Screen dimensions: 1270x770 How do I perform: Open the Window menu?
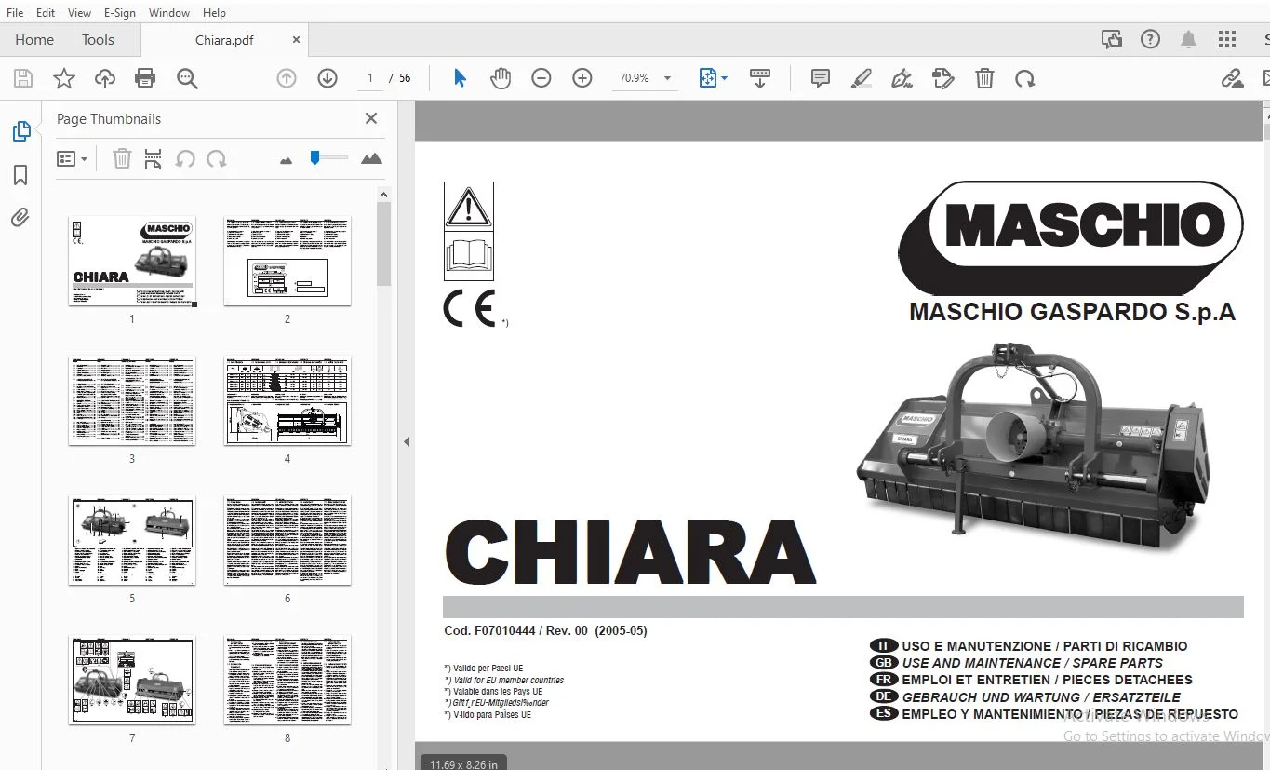[169, 12]
